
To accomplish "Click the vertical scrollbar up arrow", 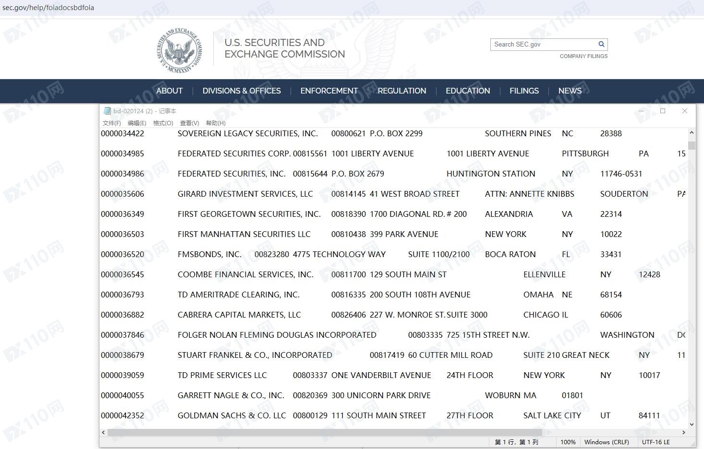I will [x=692, y=132].
